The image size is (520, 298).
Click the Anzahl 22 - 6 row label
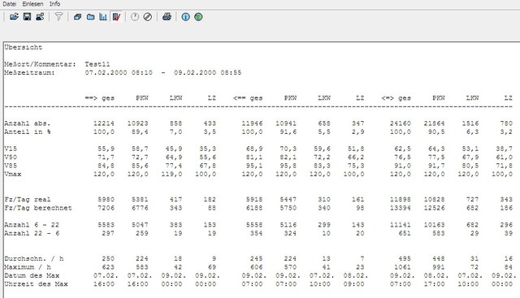tap(32, 233)
